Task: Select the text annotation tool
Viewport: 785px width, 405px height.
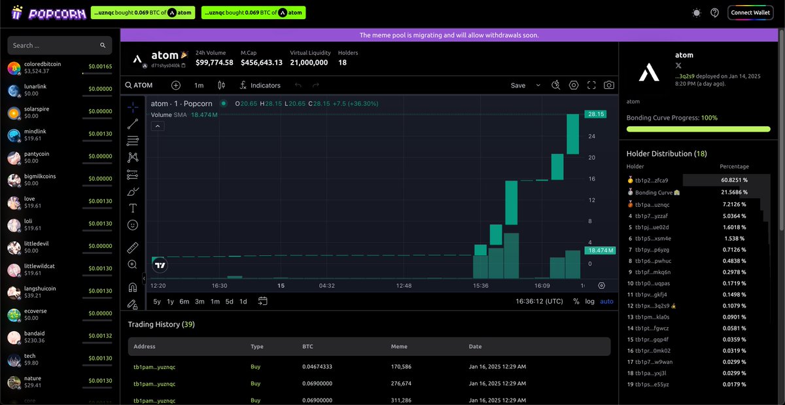Action: [x=133, y=208]
